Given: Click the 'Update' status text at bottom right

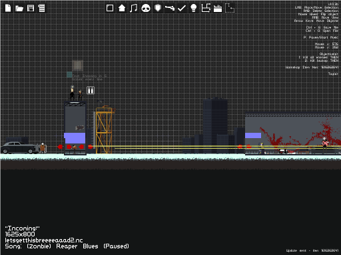Looking at the screenshot, I should click(312, 250).
